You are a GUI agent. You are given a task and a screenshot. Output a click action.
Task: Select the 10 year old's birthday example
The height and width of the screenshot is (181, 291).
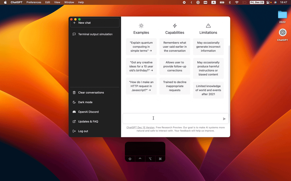coord(141,66)
